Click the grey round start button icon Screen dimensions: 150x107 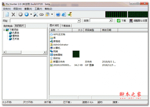click(x=20, y=14)
